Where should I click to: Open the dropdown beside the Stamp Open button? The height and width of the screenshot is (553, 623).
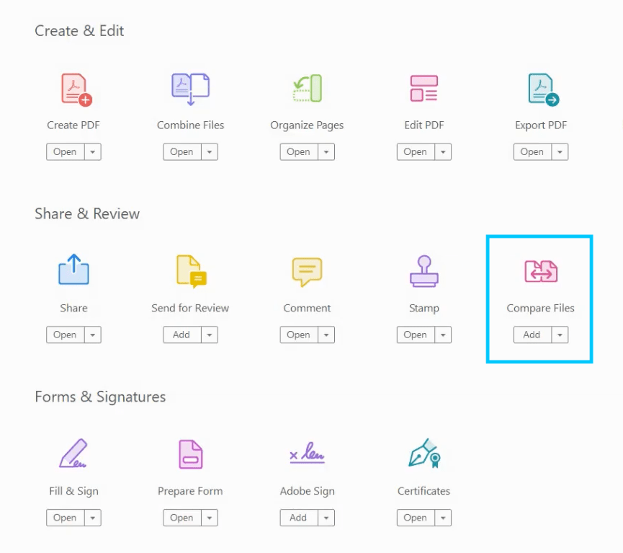[443, 335]
